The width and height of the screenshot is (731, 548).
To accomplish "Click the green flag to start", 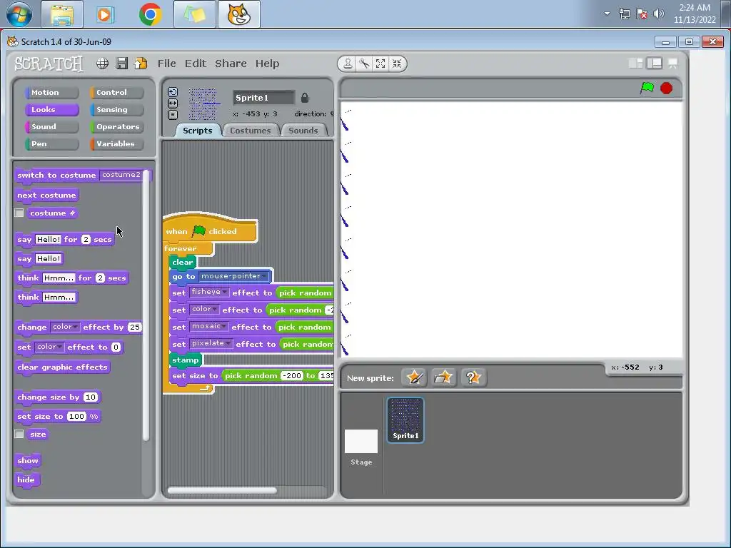I will (647, 88).
